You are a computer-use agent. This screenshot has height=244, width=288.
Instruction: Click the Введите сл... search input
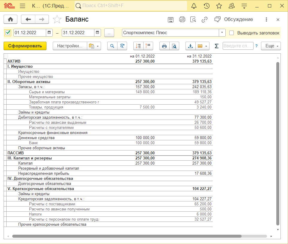pos(238,46)
